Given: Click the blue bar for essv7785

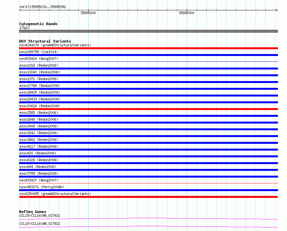Looking at the screenshot, I should [x=148, y=177].
